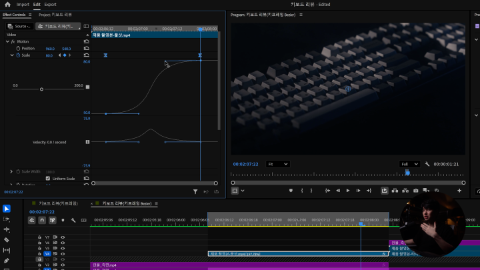The height and width of the screenshot is (270, 480).
Task: Open the Fit zoom level dropdown
Action: tap(277, 164)
